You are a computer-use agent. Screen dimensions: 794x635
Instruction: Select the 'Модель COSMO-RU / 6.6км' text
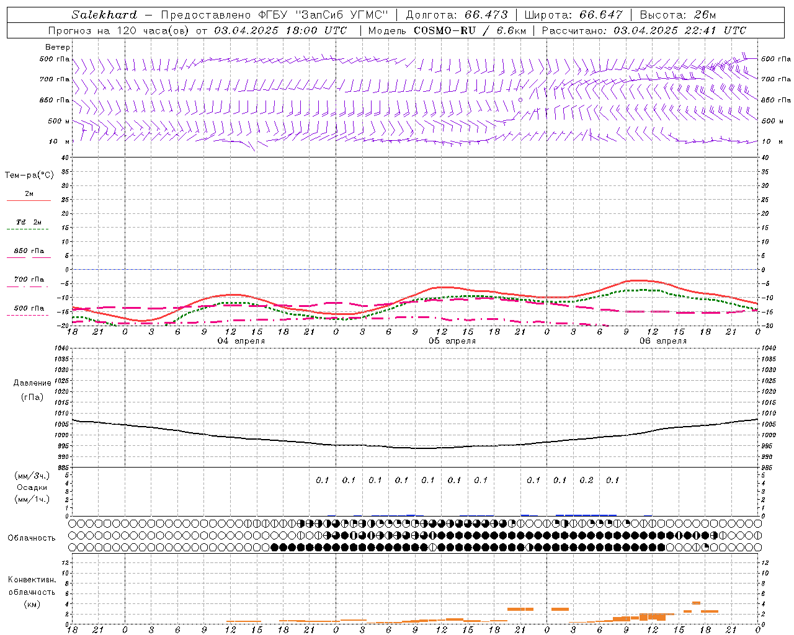[447, 30]
